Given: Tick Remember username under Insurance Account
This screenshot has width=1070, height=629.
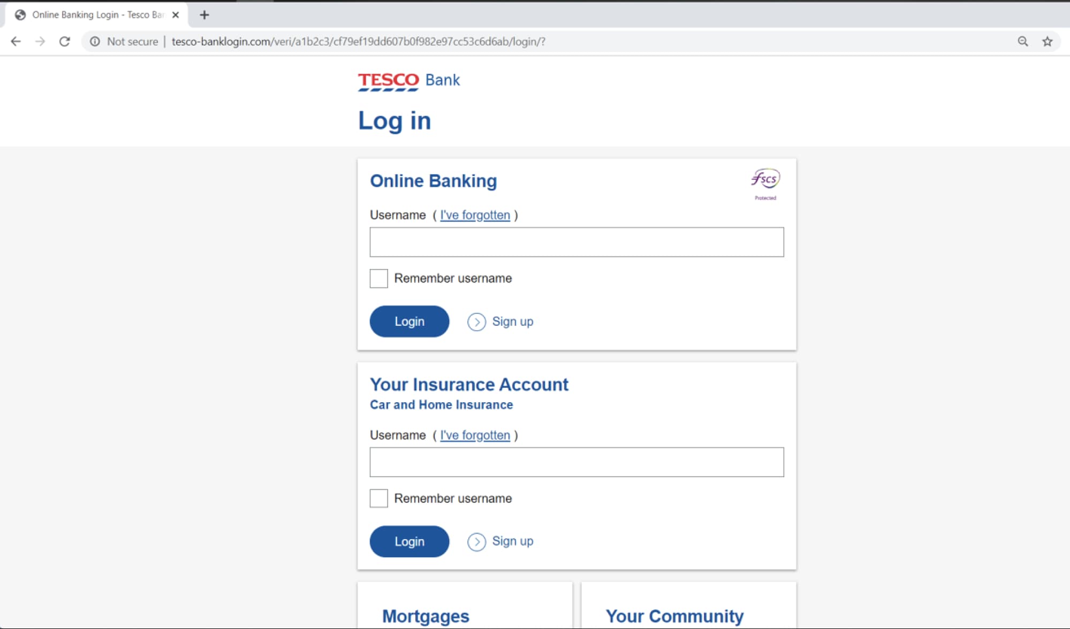Looking at the screenshot, I should pyautogui.click(x=379, y=498).
